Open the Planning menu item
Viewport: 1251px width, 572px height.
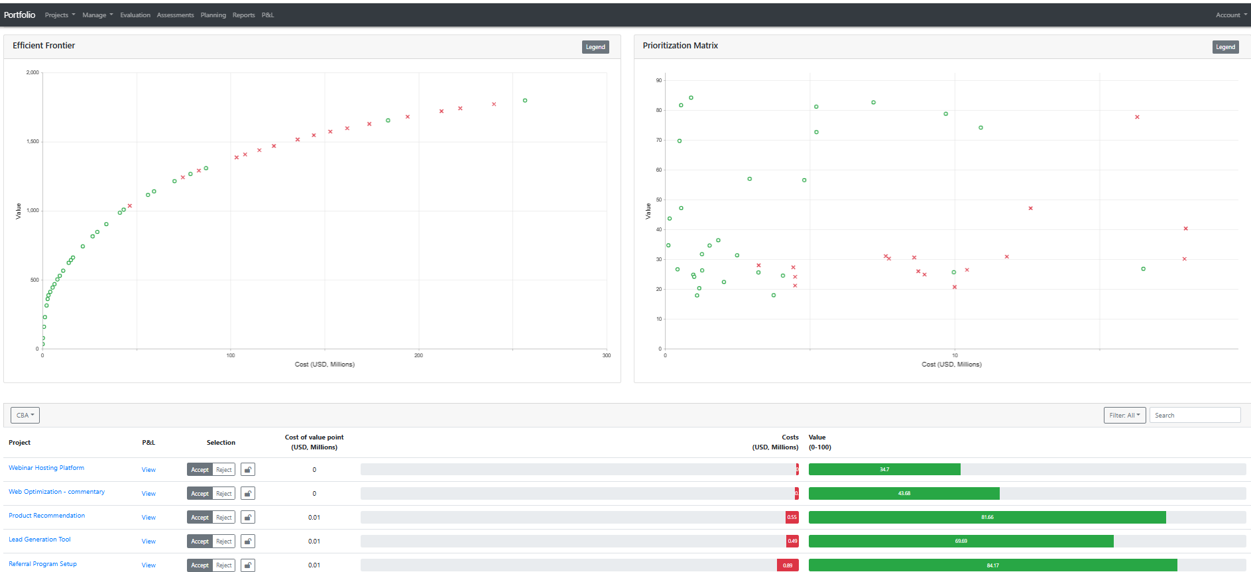click(x=213, y=15)
